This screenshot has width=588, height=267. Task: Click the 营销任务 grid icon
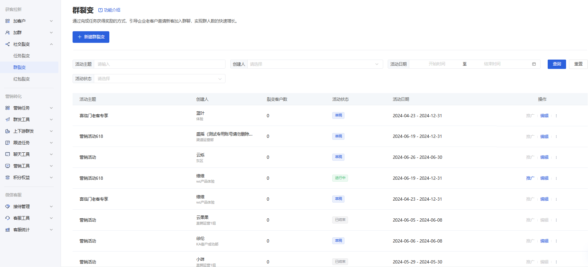point(7,108)
